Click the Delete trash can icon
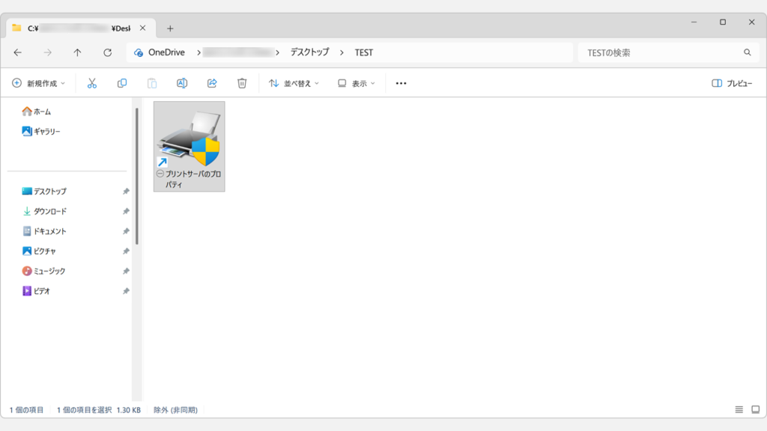 [242, 84]
